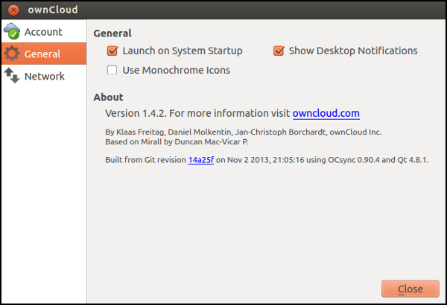Click the "Use Monochrome Icons" label text
Image resolution: width=447 pixels, height=305 pixels.
176,71
